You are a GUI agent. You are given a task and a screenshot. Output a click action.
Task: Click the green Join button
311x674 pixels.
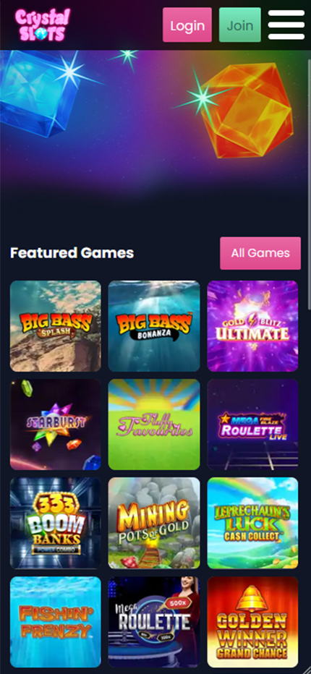[x=239, y=25]
